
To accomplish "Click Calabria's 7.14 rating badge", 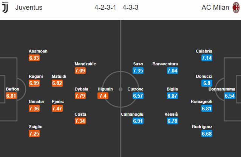I will (207, 58).
